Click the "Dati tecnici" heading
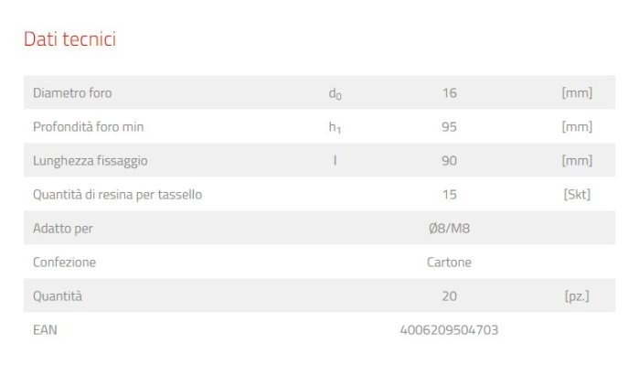This screenshot has width=640, height=386. [69, 39]
